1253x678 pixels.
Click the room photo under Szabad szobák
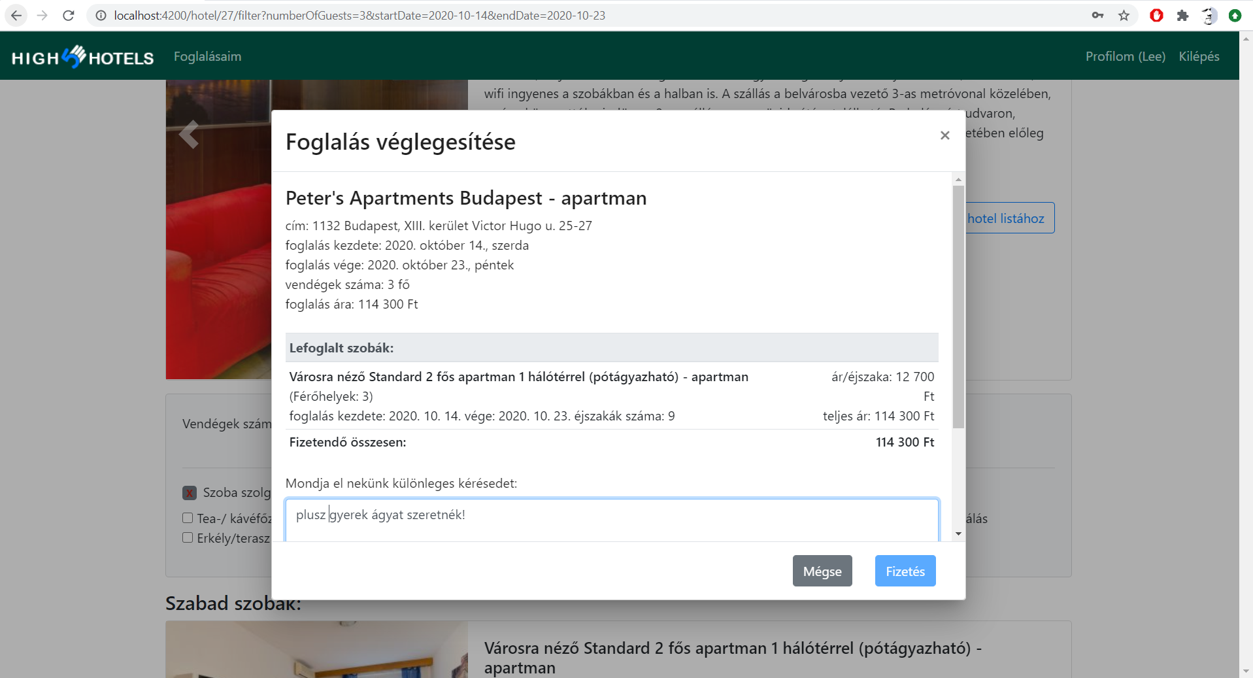tap(317, 649)
